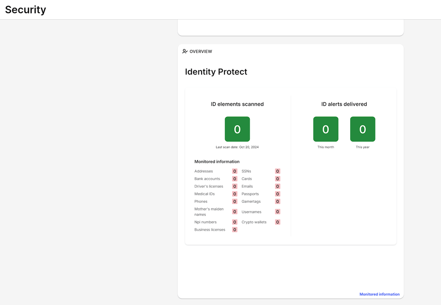Click the Medical IDs label
Screen dimensions: 441x305
[x=205, y=194]
